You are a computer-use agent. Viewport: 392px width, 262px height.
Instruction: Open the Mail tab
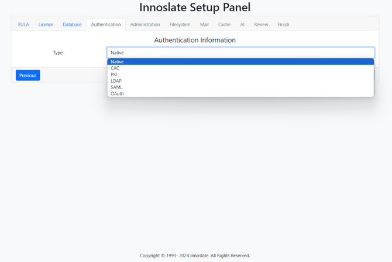pyautogui.click(x=204, y=25)
